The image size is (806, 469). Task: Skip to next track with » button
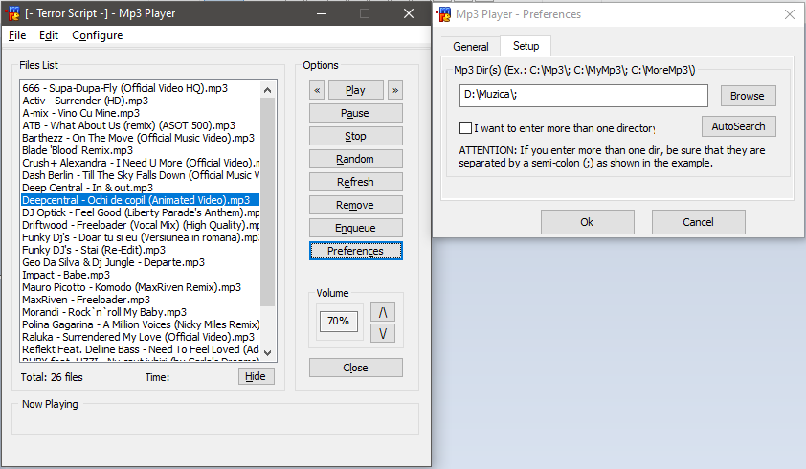point(394,90)
